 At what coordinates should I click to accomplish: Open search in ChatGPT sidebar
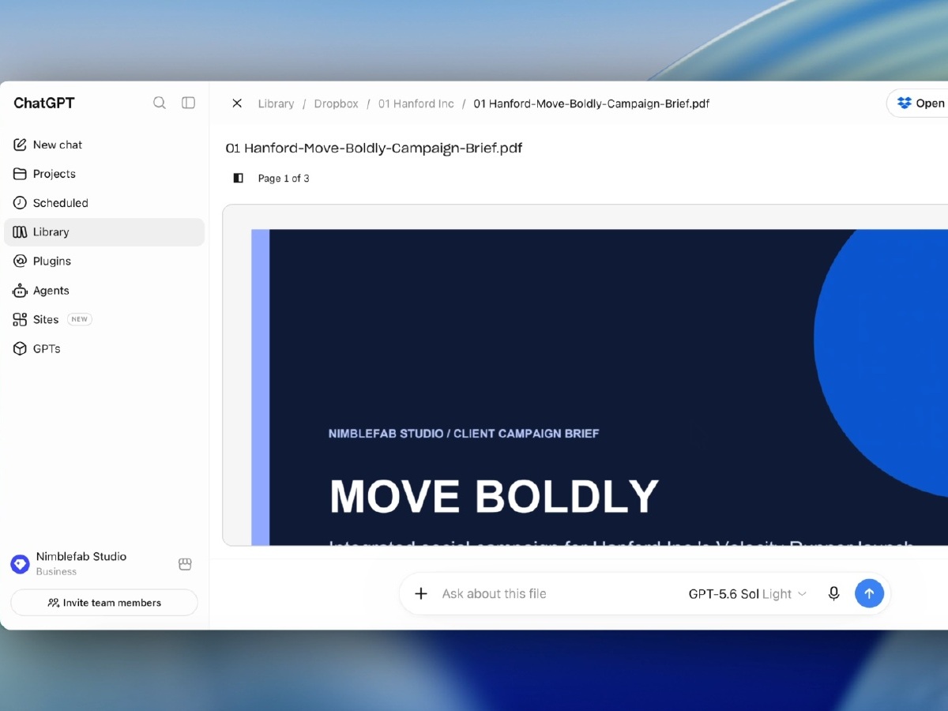pyautogui.click(x=160, y=103)
